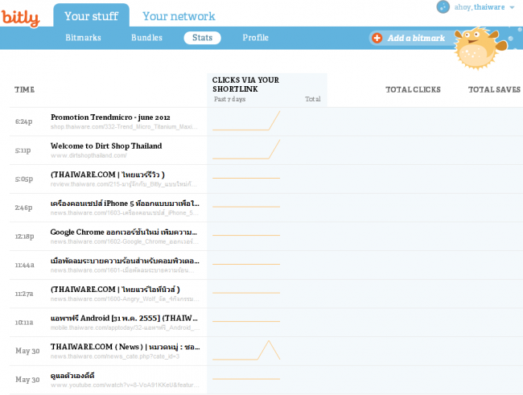This screenshot has width=523, height=395.
Task: Click the 11:27a timestamp
Action: (x=24, y=294)
